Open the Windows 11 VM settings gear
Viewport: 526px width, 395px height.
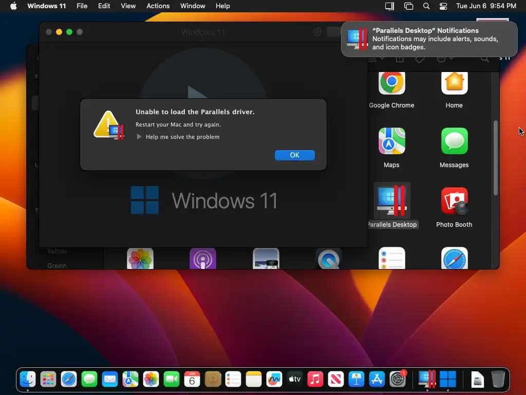[317, 31]
